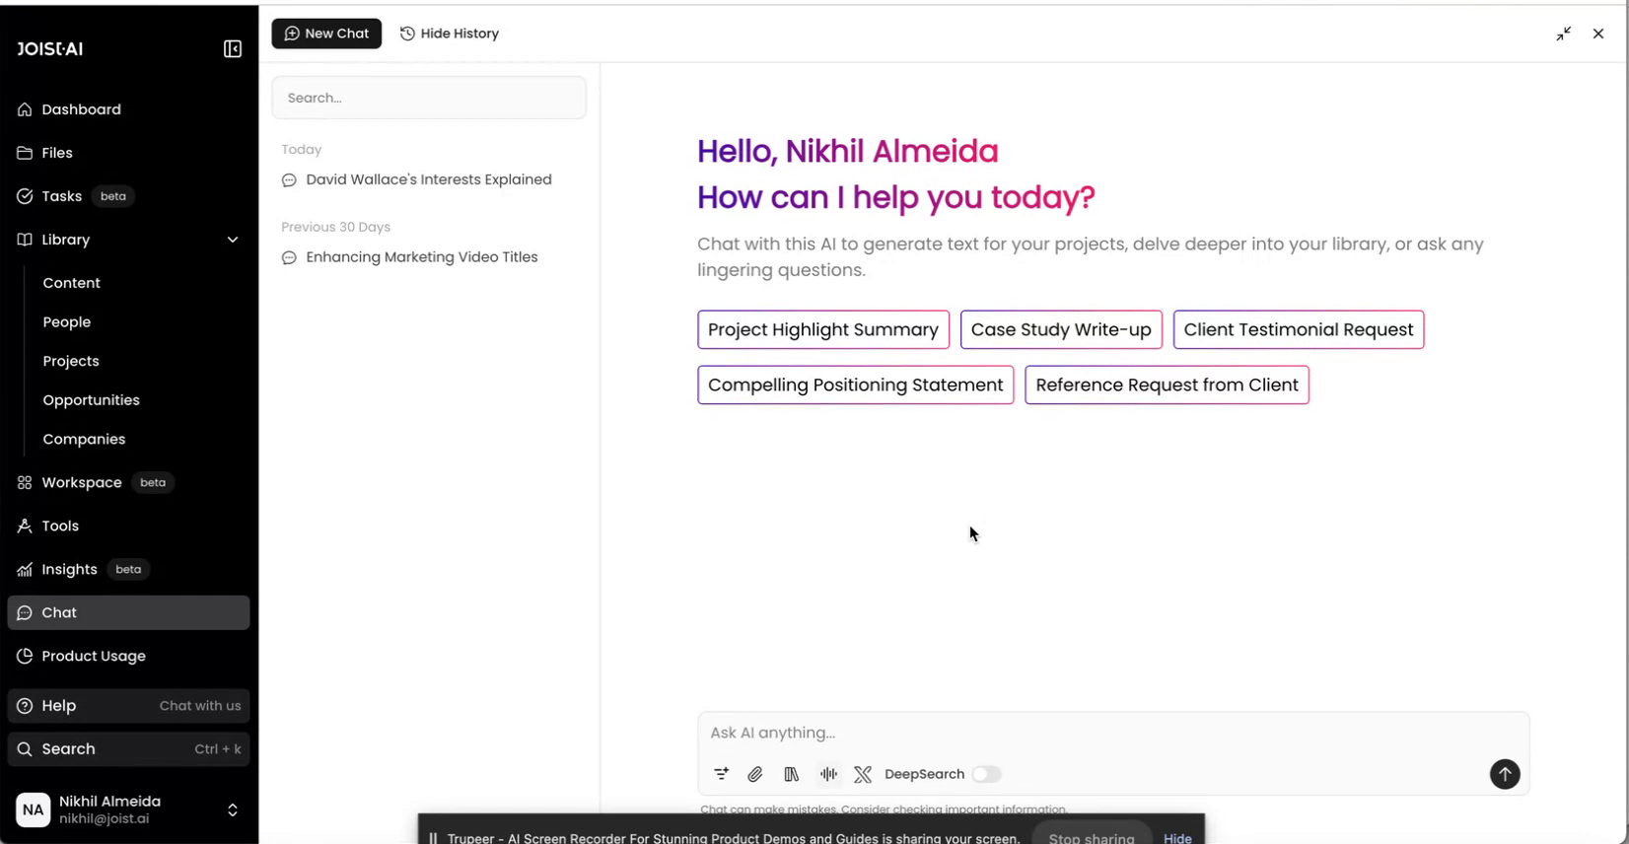Click the Tasks checkmark icon

tap(25, 196)
